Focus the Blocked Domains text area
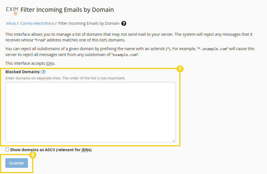 tap(90, 112)
